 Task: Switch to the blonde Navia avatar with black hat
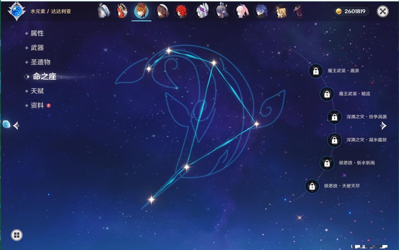point(281,11)
